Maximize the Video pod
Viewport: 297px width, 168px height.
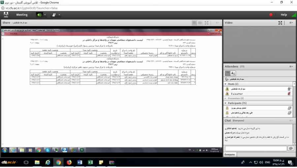[x=280, y=23]
